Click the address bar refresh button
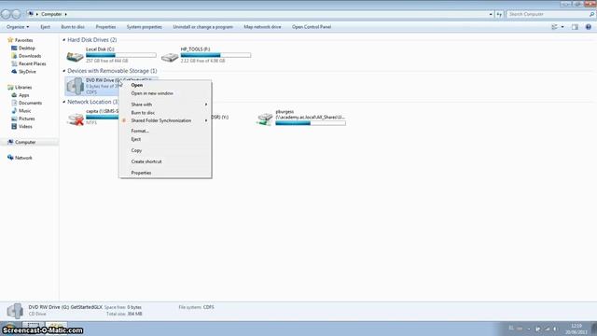597x336 pixels. tap(499, 14)
